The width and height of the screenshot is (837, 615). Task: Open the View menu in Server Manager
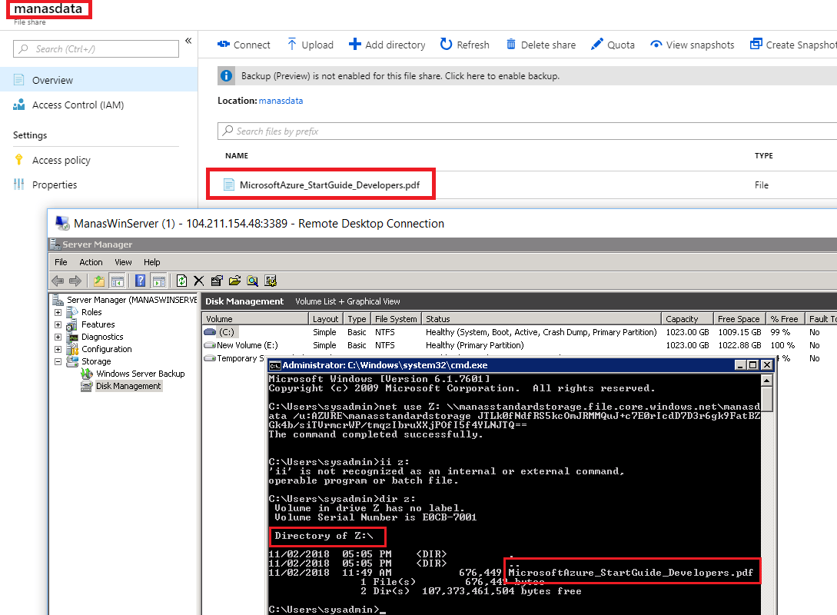coord(123,261)
